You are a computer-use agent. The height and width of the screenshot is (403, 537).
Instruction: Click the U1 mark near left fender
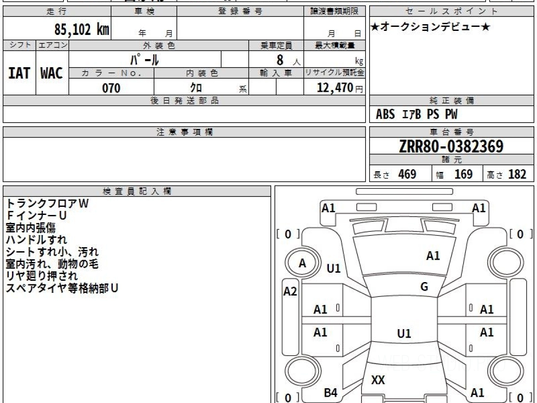(333, 269)
